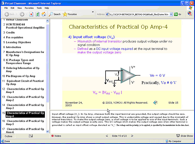The height and width of the screenshot is (144, 195).
Task: Click the 'Done' status bar text
Action: pos(7,141)
